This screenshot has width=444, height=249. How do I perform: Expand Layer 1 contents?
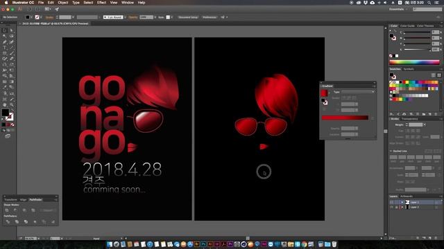tap(402, 202)
